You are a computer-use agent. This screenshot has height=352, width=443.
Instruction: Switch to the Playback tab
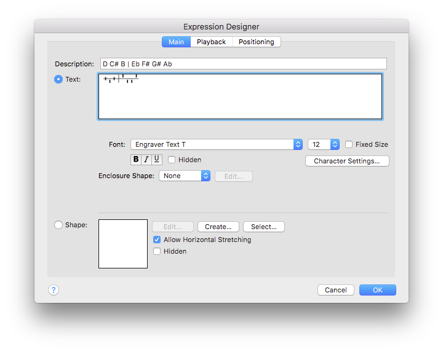pos(211,42)
